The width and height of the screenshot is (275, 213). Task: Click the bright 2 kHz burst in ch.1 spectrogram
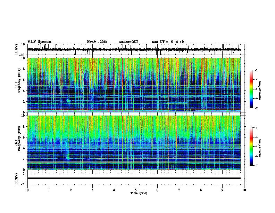(x=68, y=101)
